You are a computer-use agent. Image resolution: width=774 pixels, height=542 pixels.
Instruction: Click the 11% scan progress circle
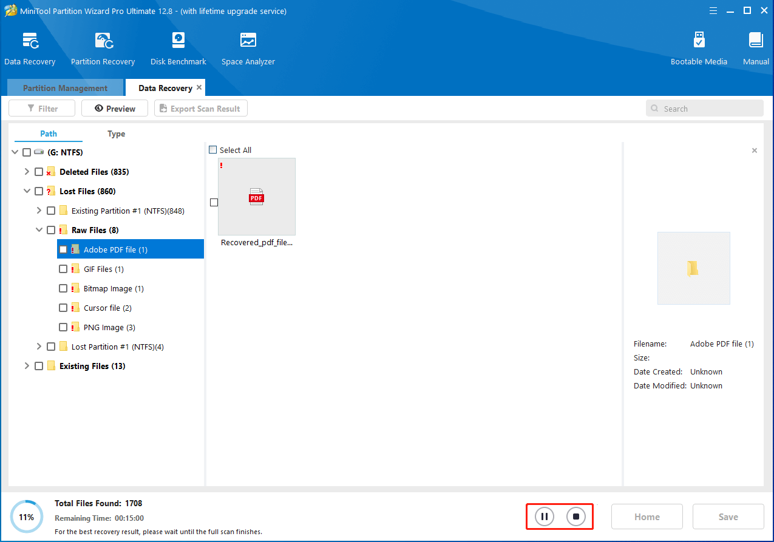click(27, 517)
